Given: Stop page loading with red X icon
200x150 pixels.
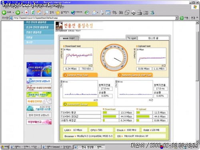Looking at the screenshot, I should [27, 12].
